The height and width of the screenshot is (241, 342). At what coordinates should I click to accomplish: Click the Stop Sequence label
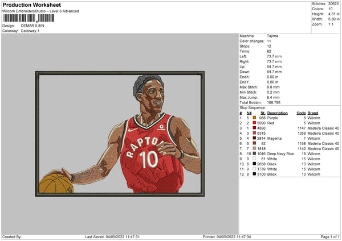(253, 107)
